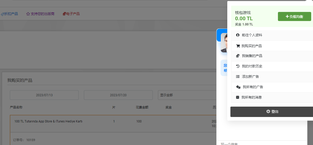Click the 我购买的产品 section heading
Viewport: 313px width, 145px height.
point(20,80)
